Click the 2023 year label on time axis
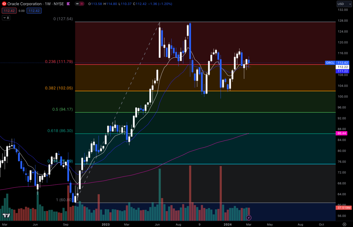This screenshot has height=227, width=353. [x=105, y=225]
